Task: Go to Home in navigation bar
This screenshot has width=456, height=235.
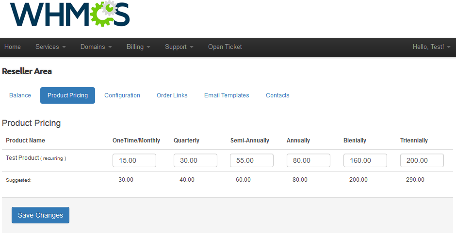Action: click(x=13, y=47)
